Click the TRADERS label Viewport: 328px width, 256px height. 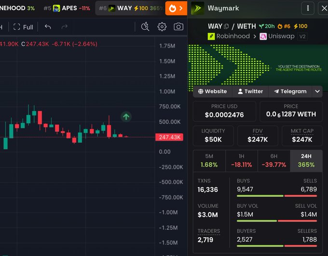click(209, 231)
